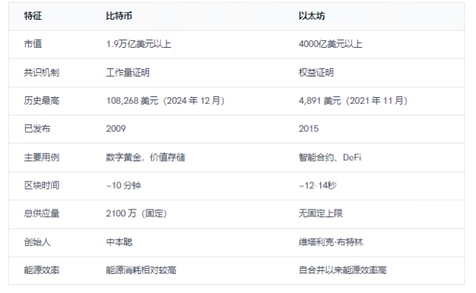Click the ~12-14秒 cell
476x293 pixels.
tap(318, 185)
